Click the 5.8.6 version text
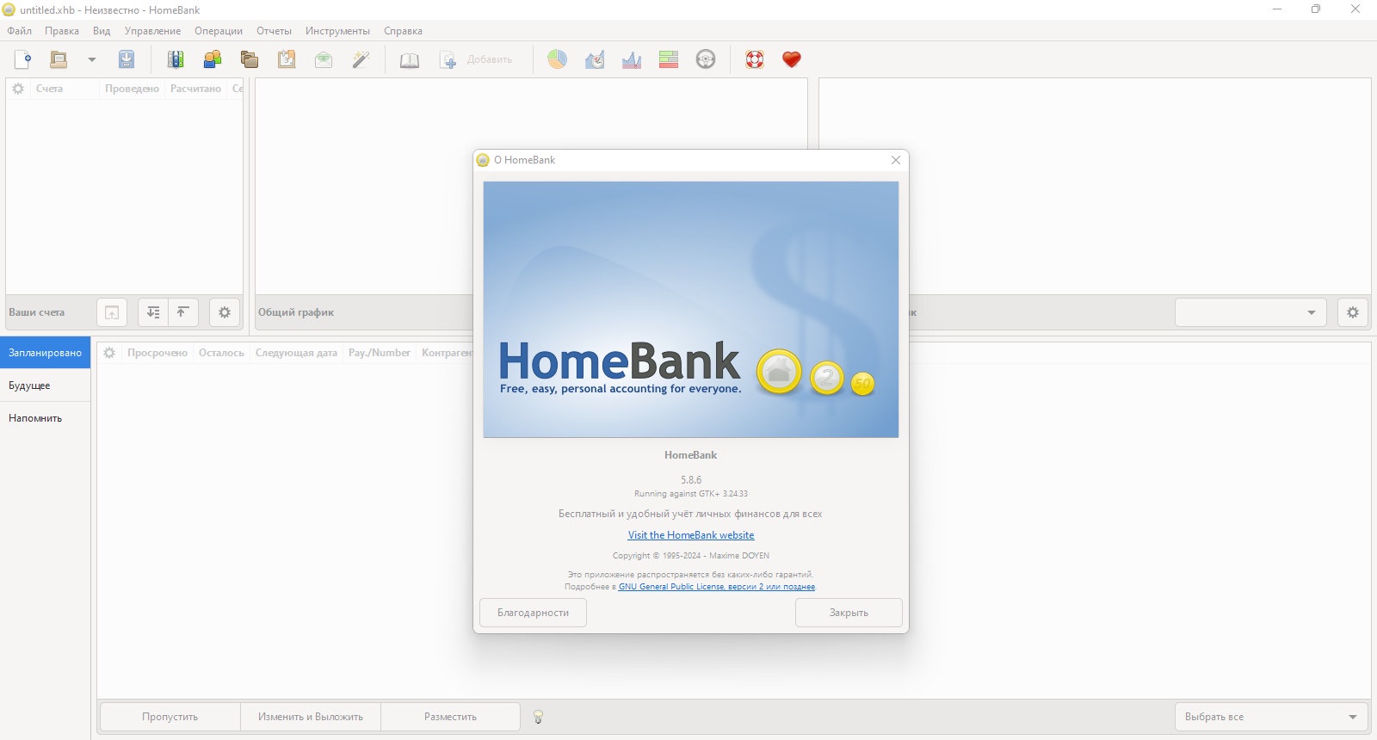Screen dimensions: 1377x740 691,480
